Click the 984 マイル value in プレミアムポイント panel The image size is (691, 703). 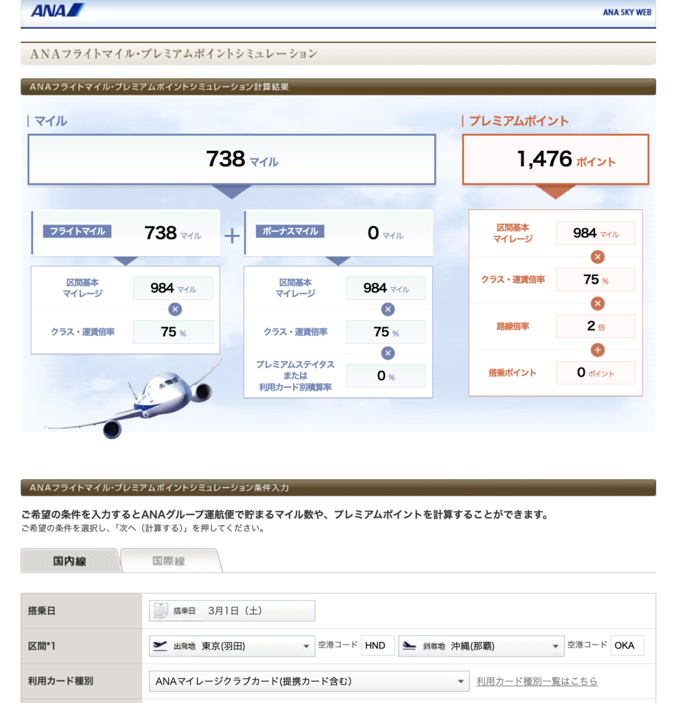click(596, 233)
